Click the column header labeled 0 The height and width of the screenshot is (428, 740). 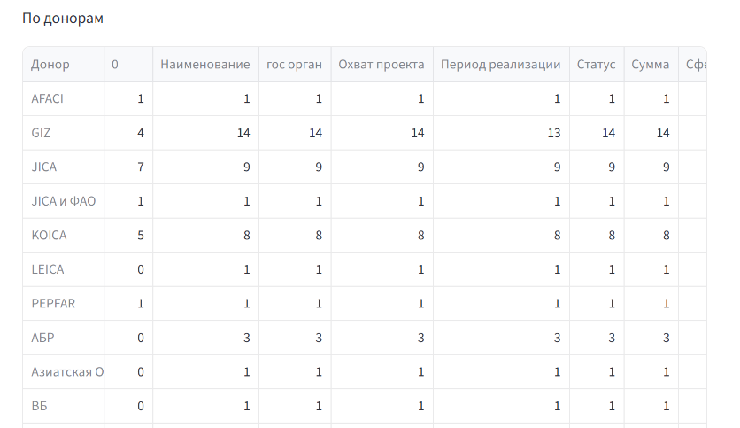click(116, 65)
